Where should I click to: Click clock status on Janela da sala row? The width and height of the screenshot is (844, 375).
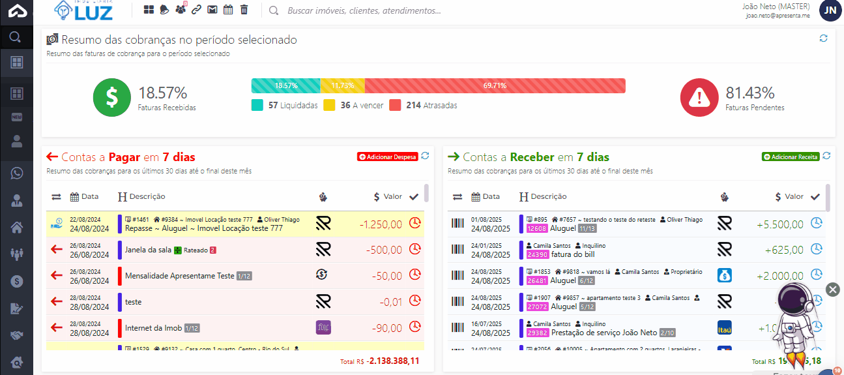pos(415,249)
